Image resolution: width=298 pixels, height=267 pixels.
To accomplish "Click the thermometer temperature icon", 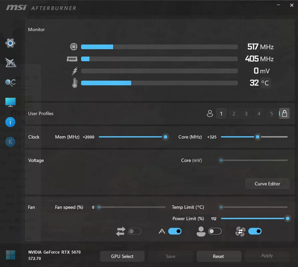I will click(x=75, y=83).
